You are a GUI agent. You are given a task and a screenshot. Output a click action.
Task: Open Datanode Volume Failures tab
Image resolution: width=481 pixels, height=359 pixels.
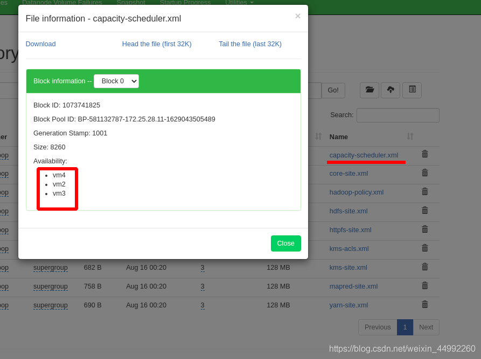tap(62, 3)
